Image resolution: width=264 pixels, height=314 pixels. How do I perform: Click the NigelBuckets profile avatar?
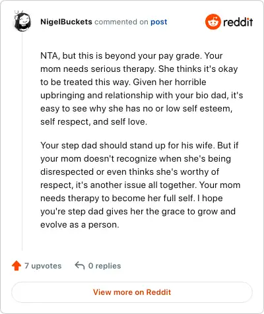pyautogui.click(x=22, y=21)
